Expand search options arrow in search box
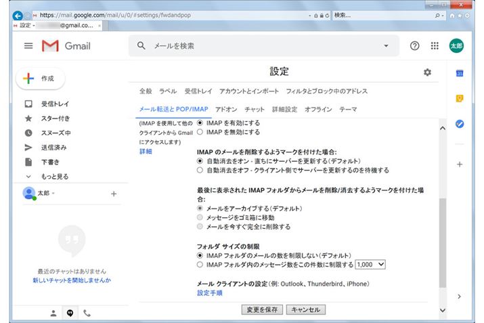Viewport: 484px width, 323px height. tap(386, 46)
